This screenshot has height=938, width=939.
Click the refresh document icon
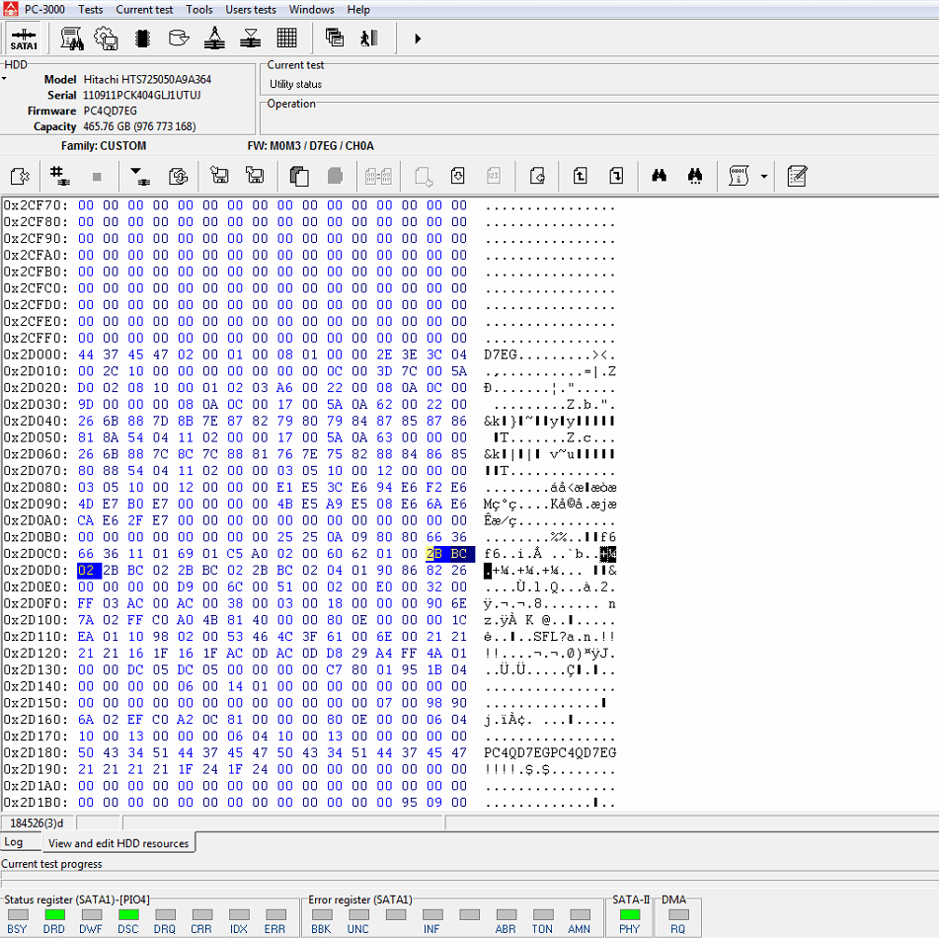pos(178,176)
